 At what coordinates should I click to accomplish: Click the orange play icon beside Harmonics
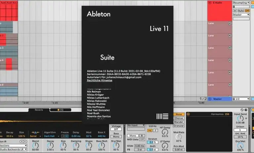[188, 114]
